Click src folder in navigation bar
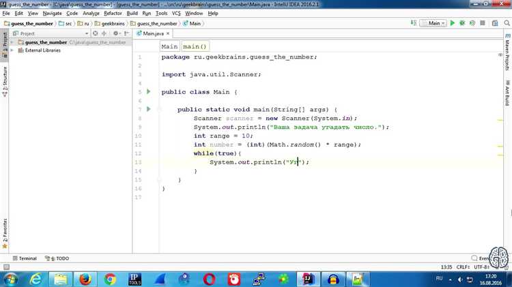Viewport: 512px width, 287px height. 66,23
